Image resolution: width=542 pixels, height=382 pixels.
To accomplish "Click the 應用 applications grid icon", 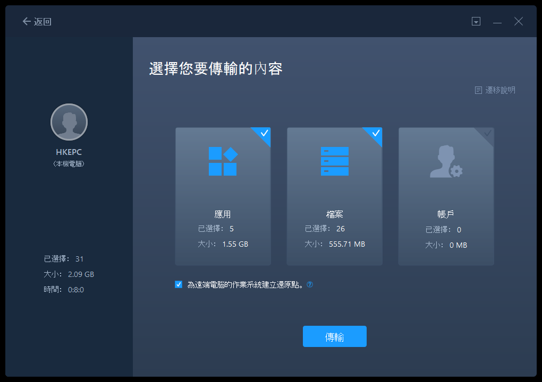I will point(223,161).
